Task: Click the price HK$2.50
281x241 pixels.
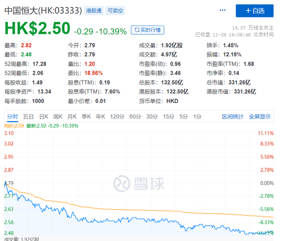Action: coord(37,28)
